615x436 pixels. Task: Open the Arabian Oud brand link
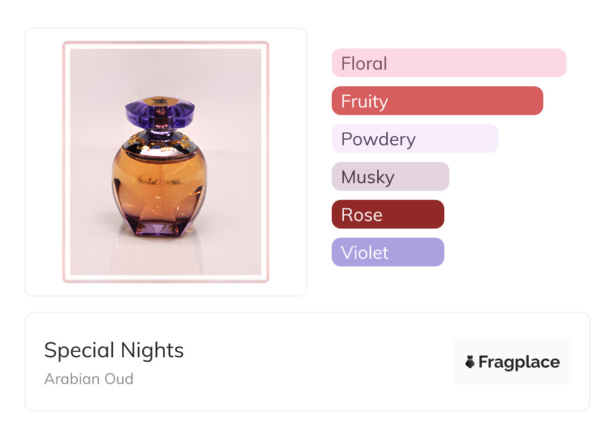(x=89, y=378)
